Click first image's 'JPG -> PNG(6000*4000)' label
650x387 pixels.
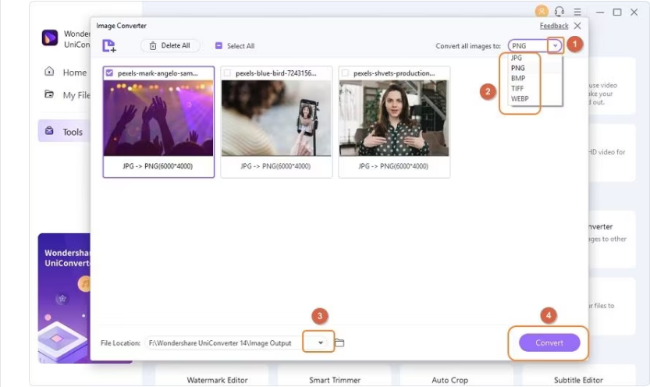click(x=158, y=166)
